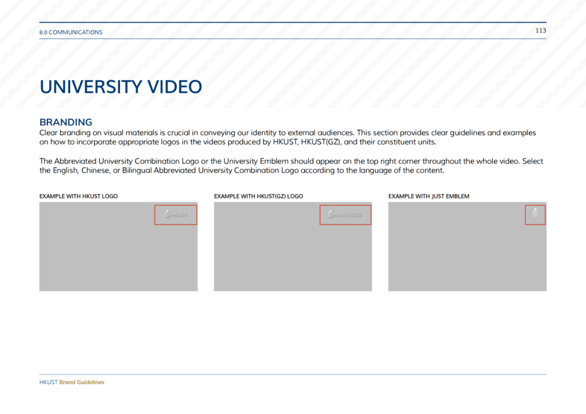
Task: Click caption 'EXAMPLE WITH HKUST LOGO'
Action: pyautogui.click(x=79, y=196)
